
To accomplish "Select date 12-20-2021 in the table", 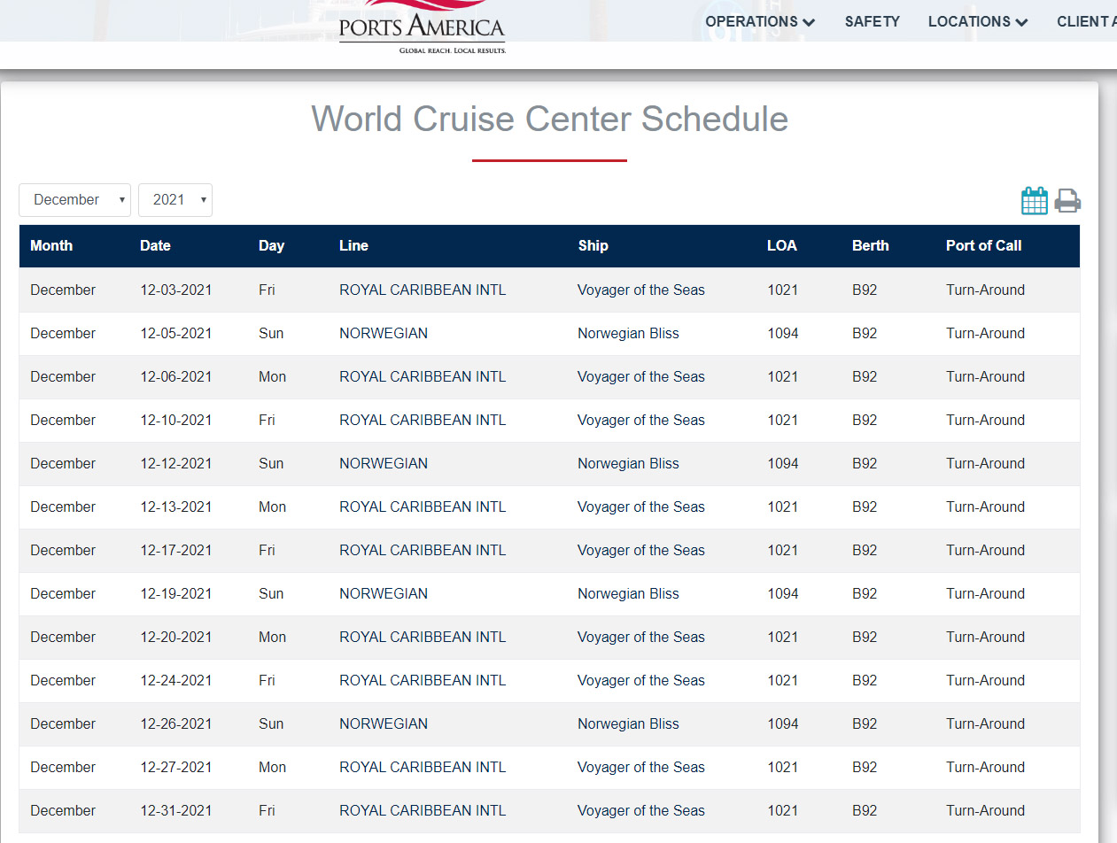I will pyautogui.click(x=176, y=637).
